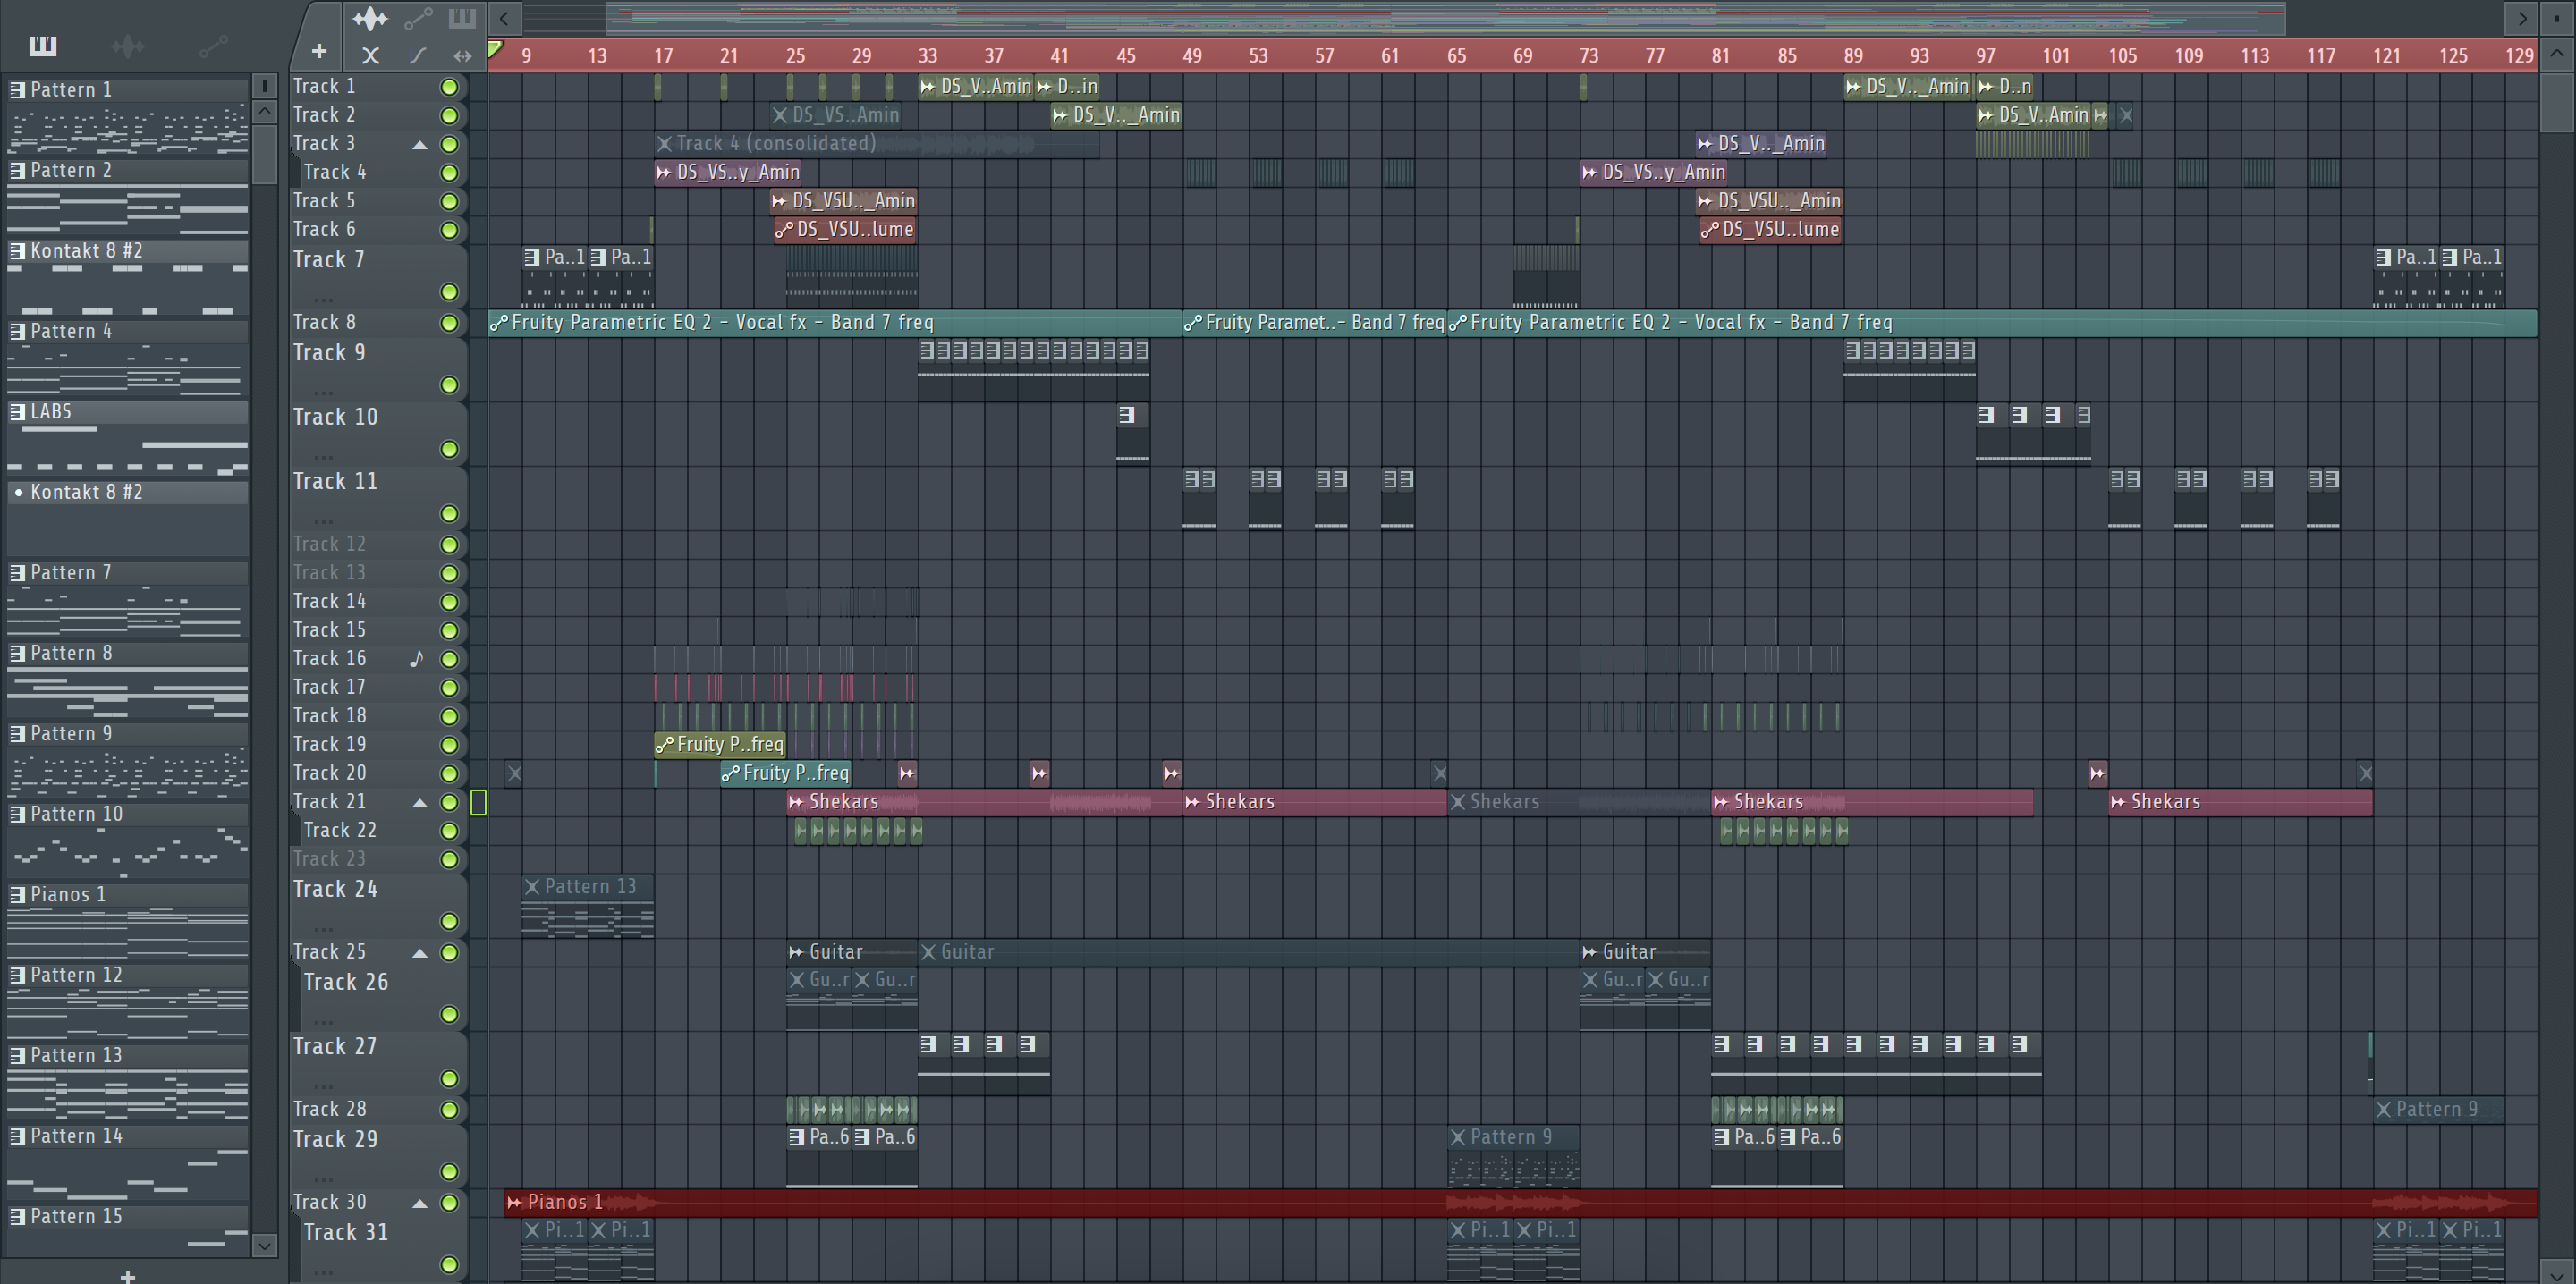Screen dimensions: 2576x1284
Task: Click the piano icon on LABS pattern
Action: [x=18, y=412]
